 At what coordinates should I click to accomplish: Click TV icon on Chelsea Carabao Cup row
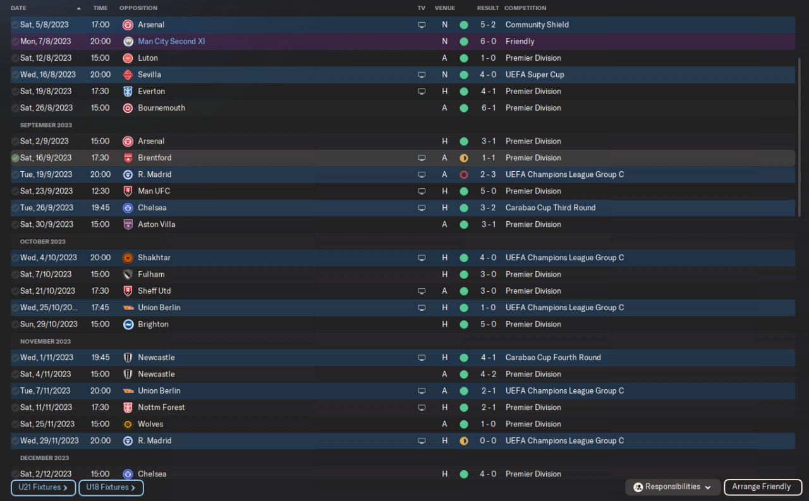point(422,208)
